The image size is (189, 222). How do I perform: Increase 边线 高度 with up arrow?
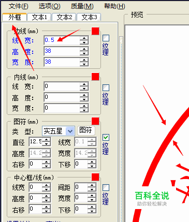click(84, 49)
